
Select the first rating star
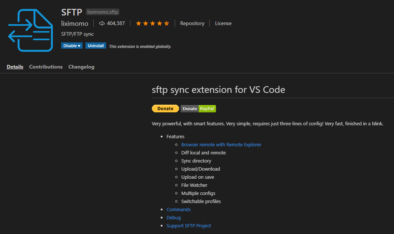click(x=139, y=23)
